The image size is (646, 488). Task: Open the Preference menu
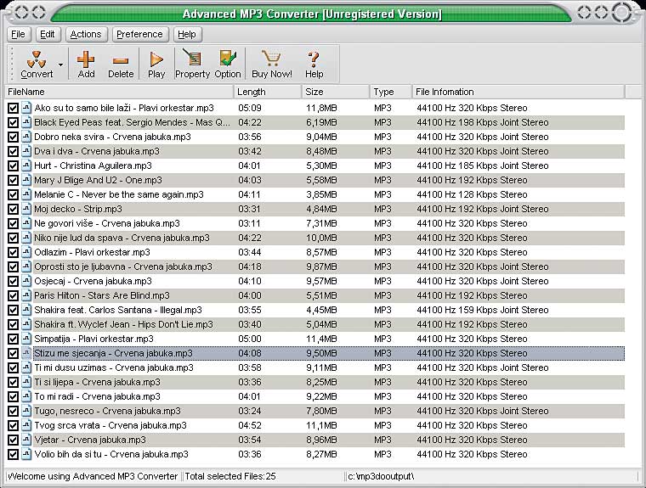tap(139, 34)
